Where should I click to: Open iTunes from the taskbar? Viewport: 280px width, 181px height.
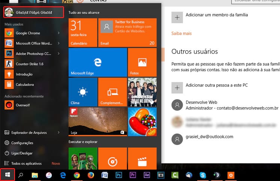point(49,175)
